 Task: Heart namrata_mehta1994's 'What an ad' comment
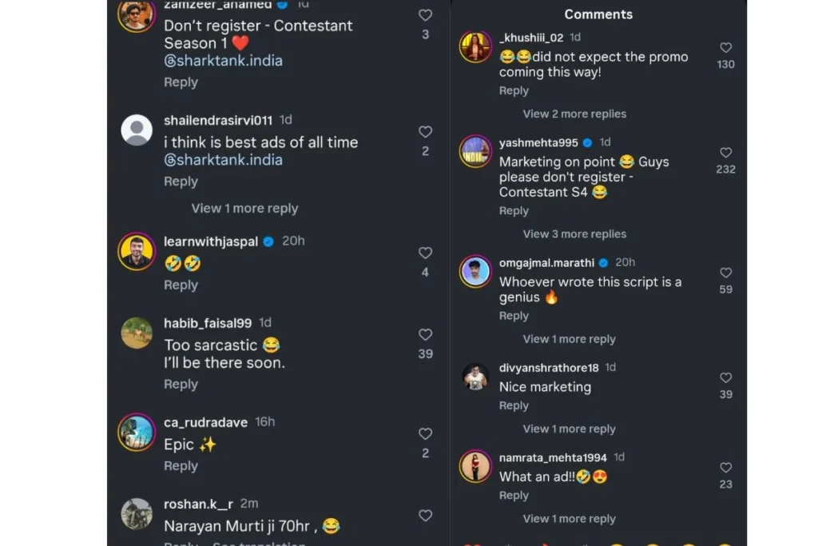coord(725,468)
